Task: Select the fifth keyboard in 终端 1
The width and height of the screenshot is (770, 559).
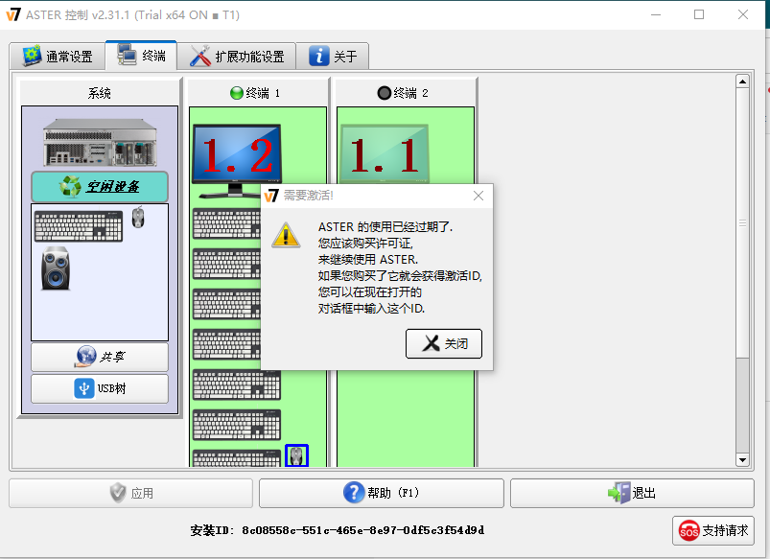Action: 237,384
